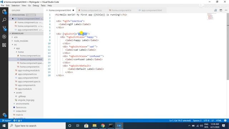Open angular_logo.jpg in assets
Screen dimensions: 229x129
(26, 100)
